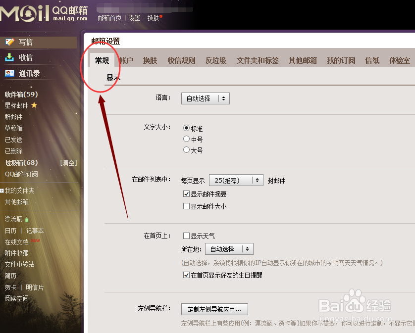415x333 pixels.
Task: Open 阅读空间 in the sidebar
Action: (16, 298)
